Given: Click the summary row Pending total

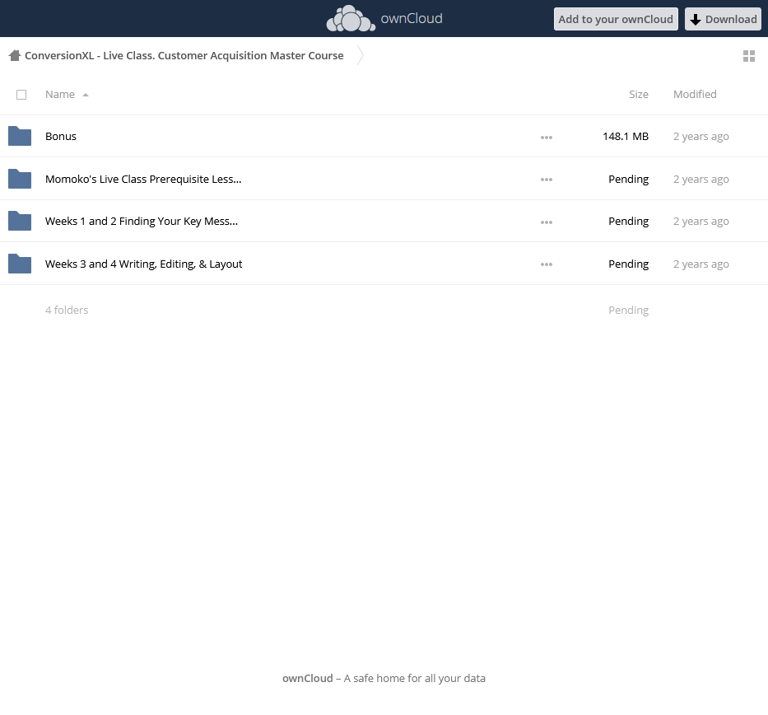Looking at the screenshot, I should pos(628,310).
